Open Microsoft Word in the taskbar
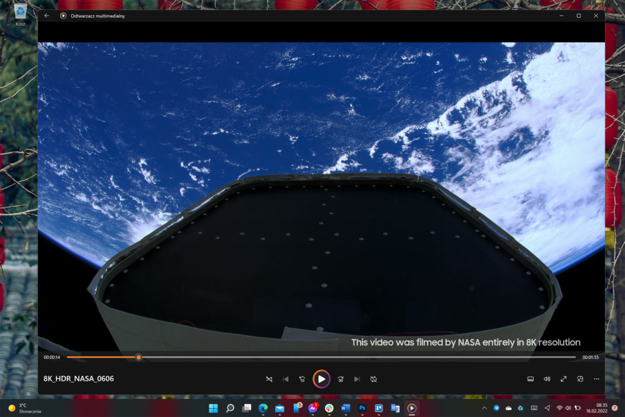625x417 pixels. tap(346, 408)
